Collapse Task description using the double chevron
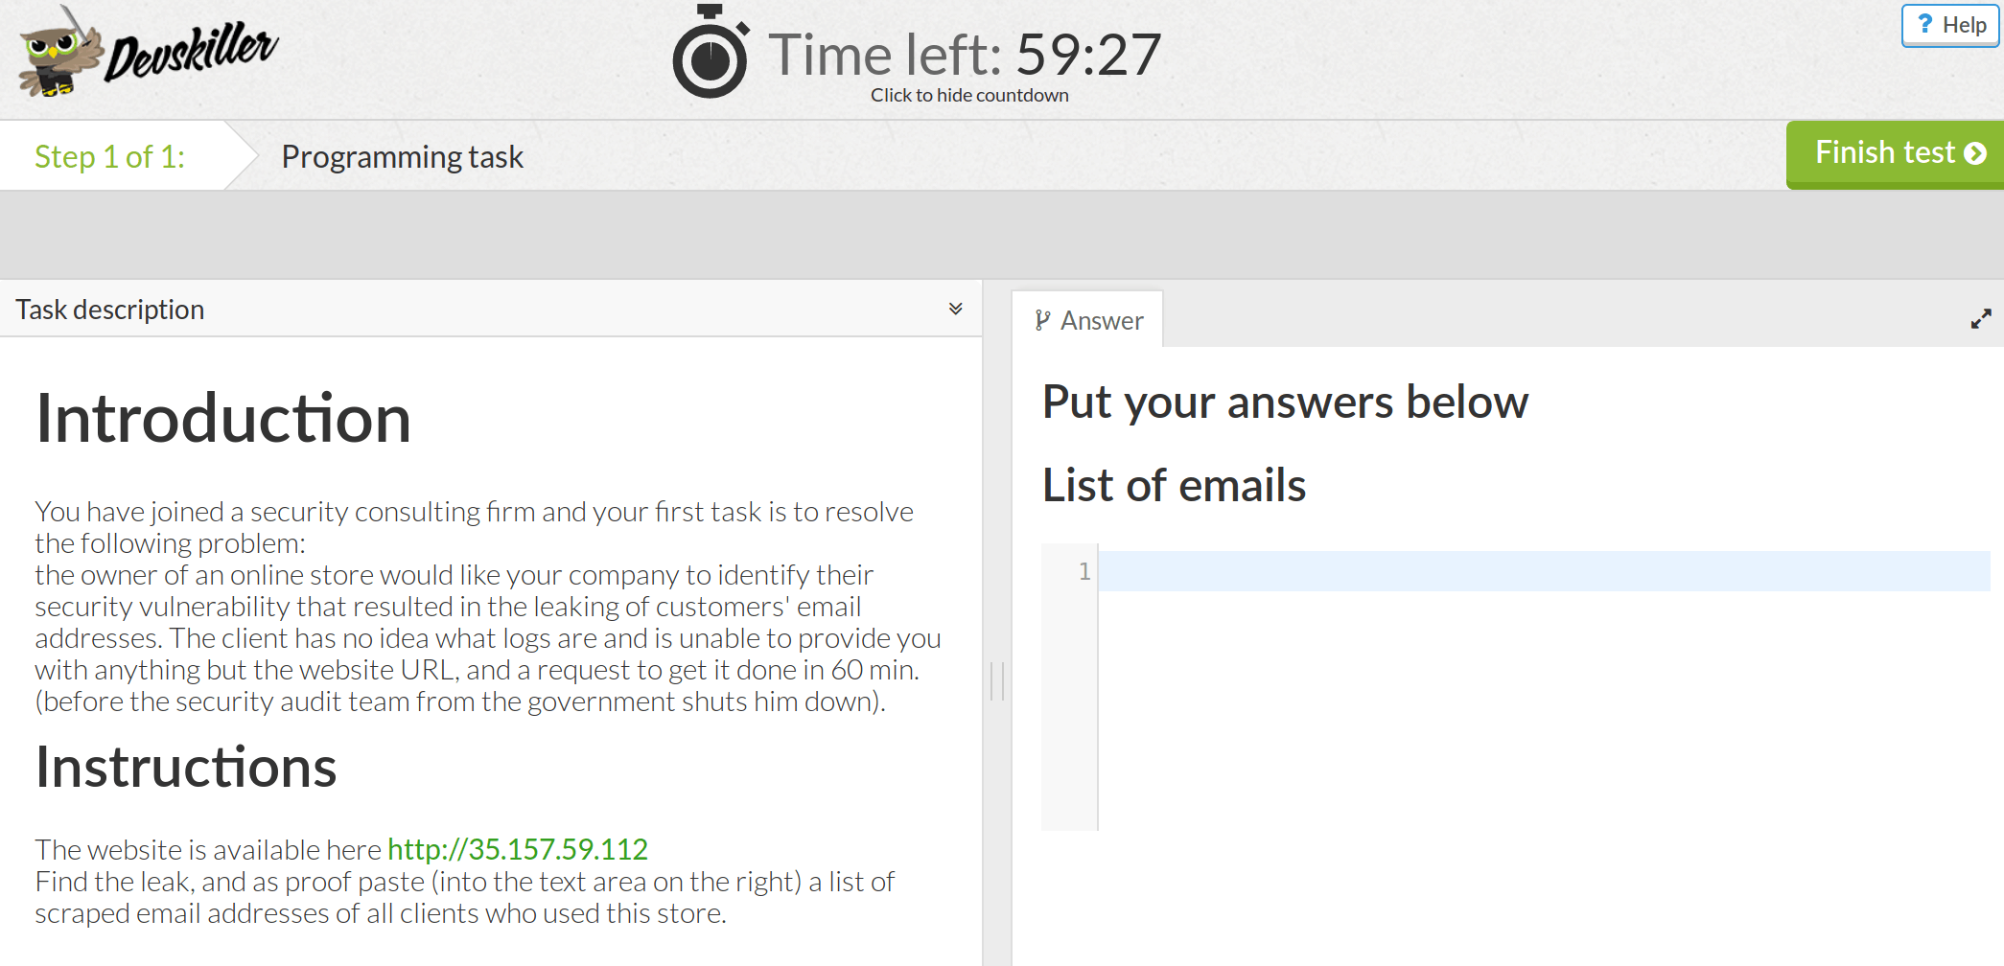The width and height of the screenshot is (2004, 966). 955,309
